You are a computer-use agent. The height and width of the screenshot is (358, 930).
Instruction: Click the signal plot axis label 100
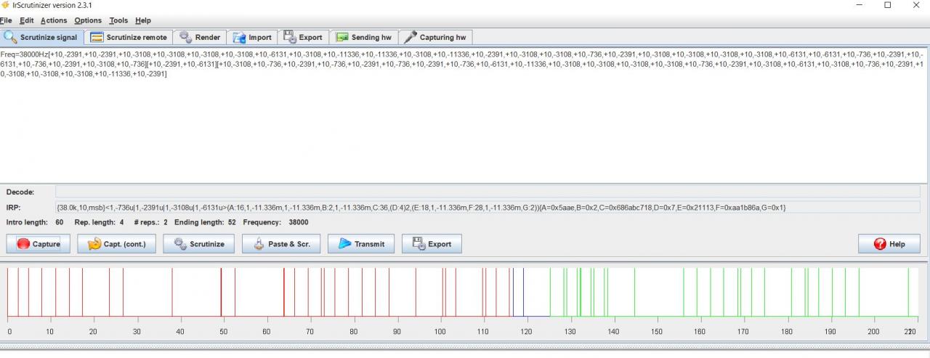point(440,331)
